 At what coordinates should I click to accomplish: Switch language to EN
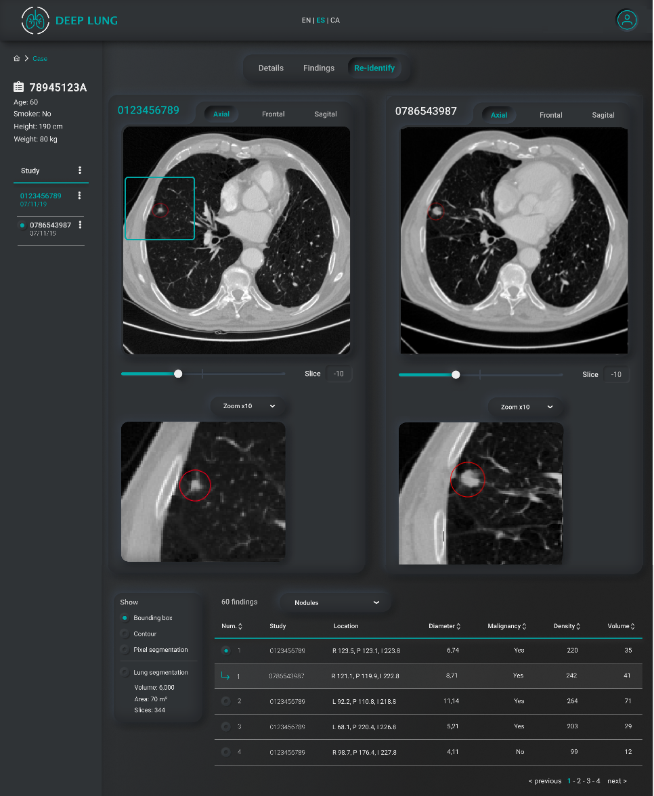tap(306, 20)
